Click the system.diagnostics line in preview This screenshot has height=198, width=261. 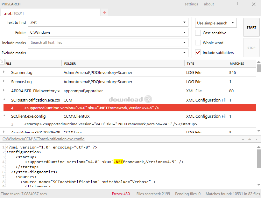pos(34,172)
